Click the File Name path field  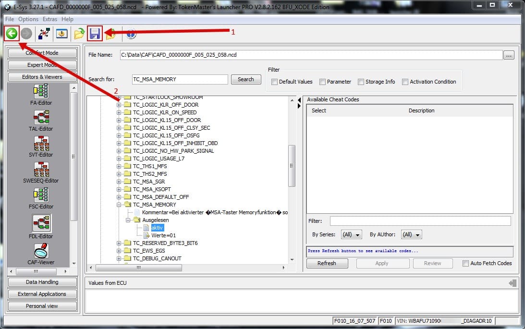pyautogui.click(x=311, y=55)
